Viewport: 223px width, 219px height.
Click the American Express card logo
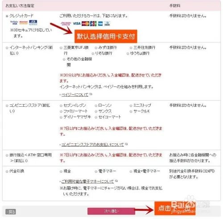click(100, 24)
